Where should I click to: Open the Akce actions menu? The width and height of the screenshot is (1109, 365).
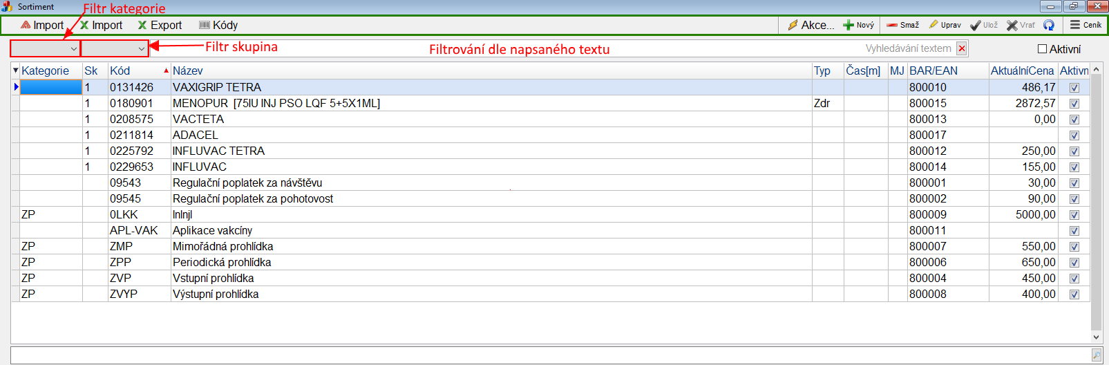(x=811, y=25)
